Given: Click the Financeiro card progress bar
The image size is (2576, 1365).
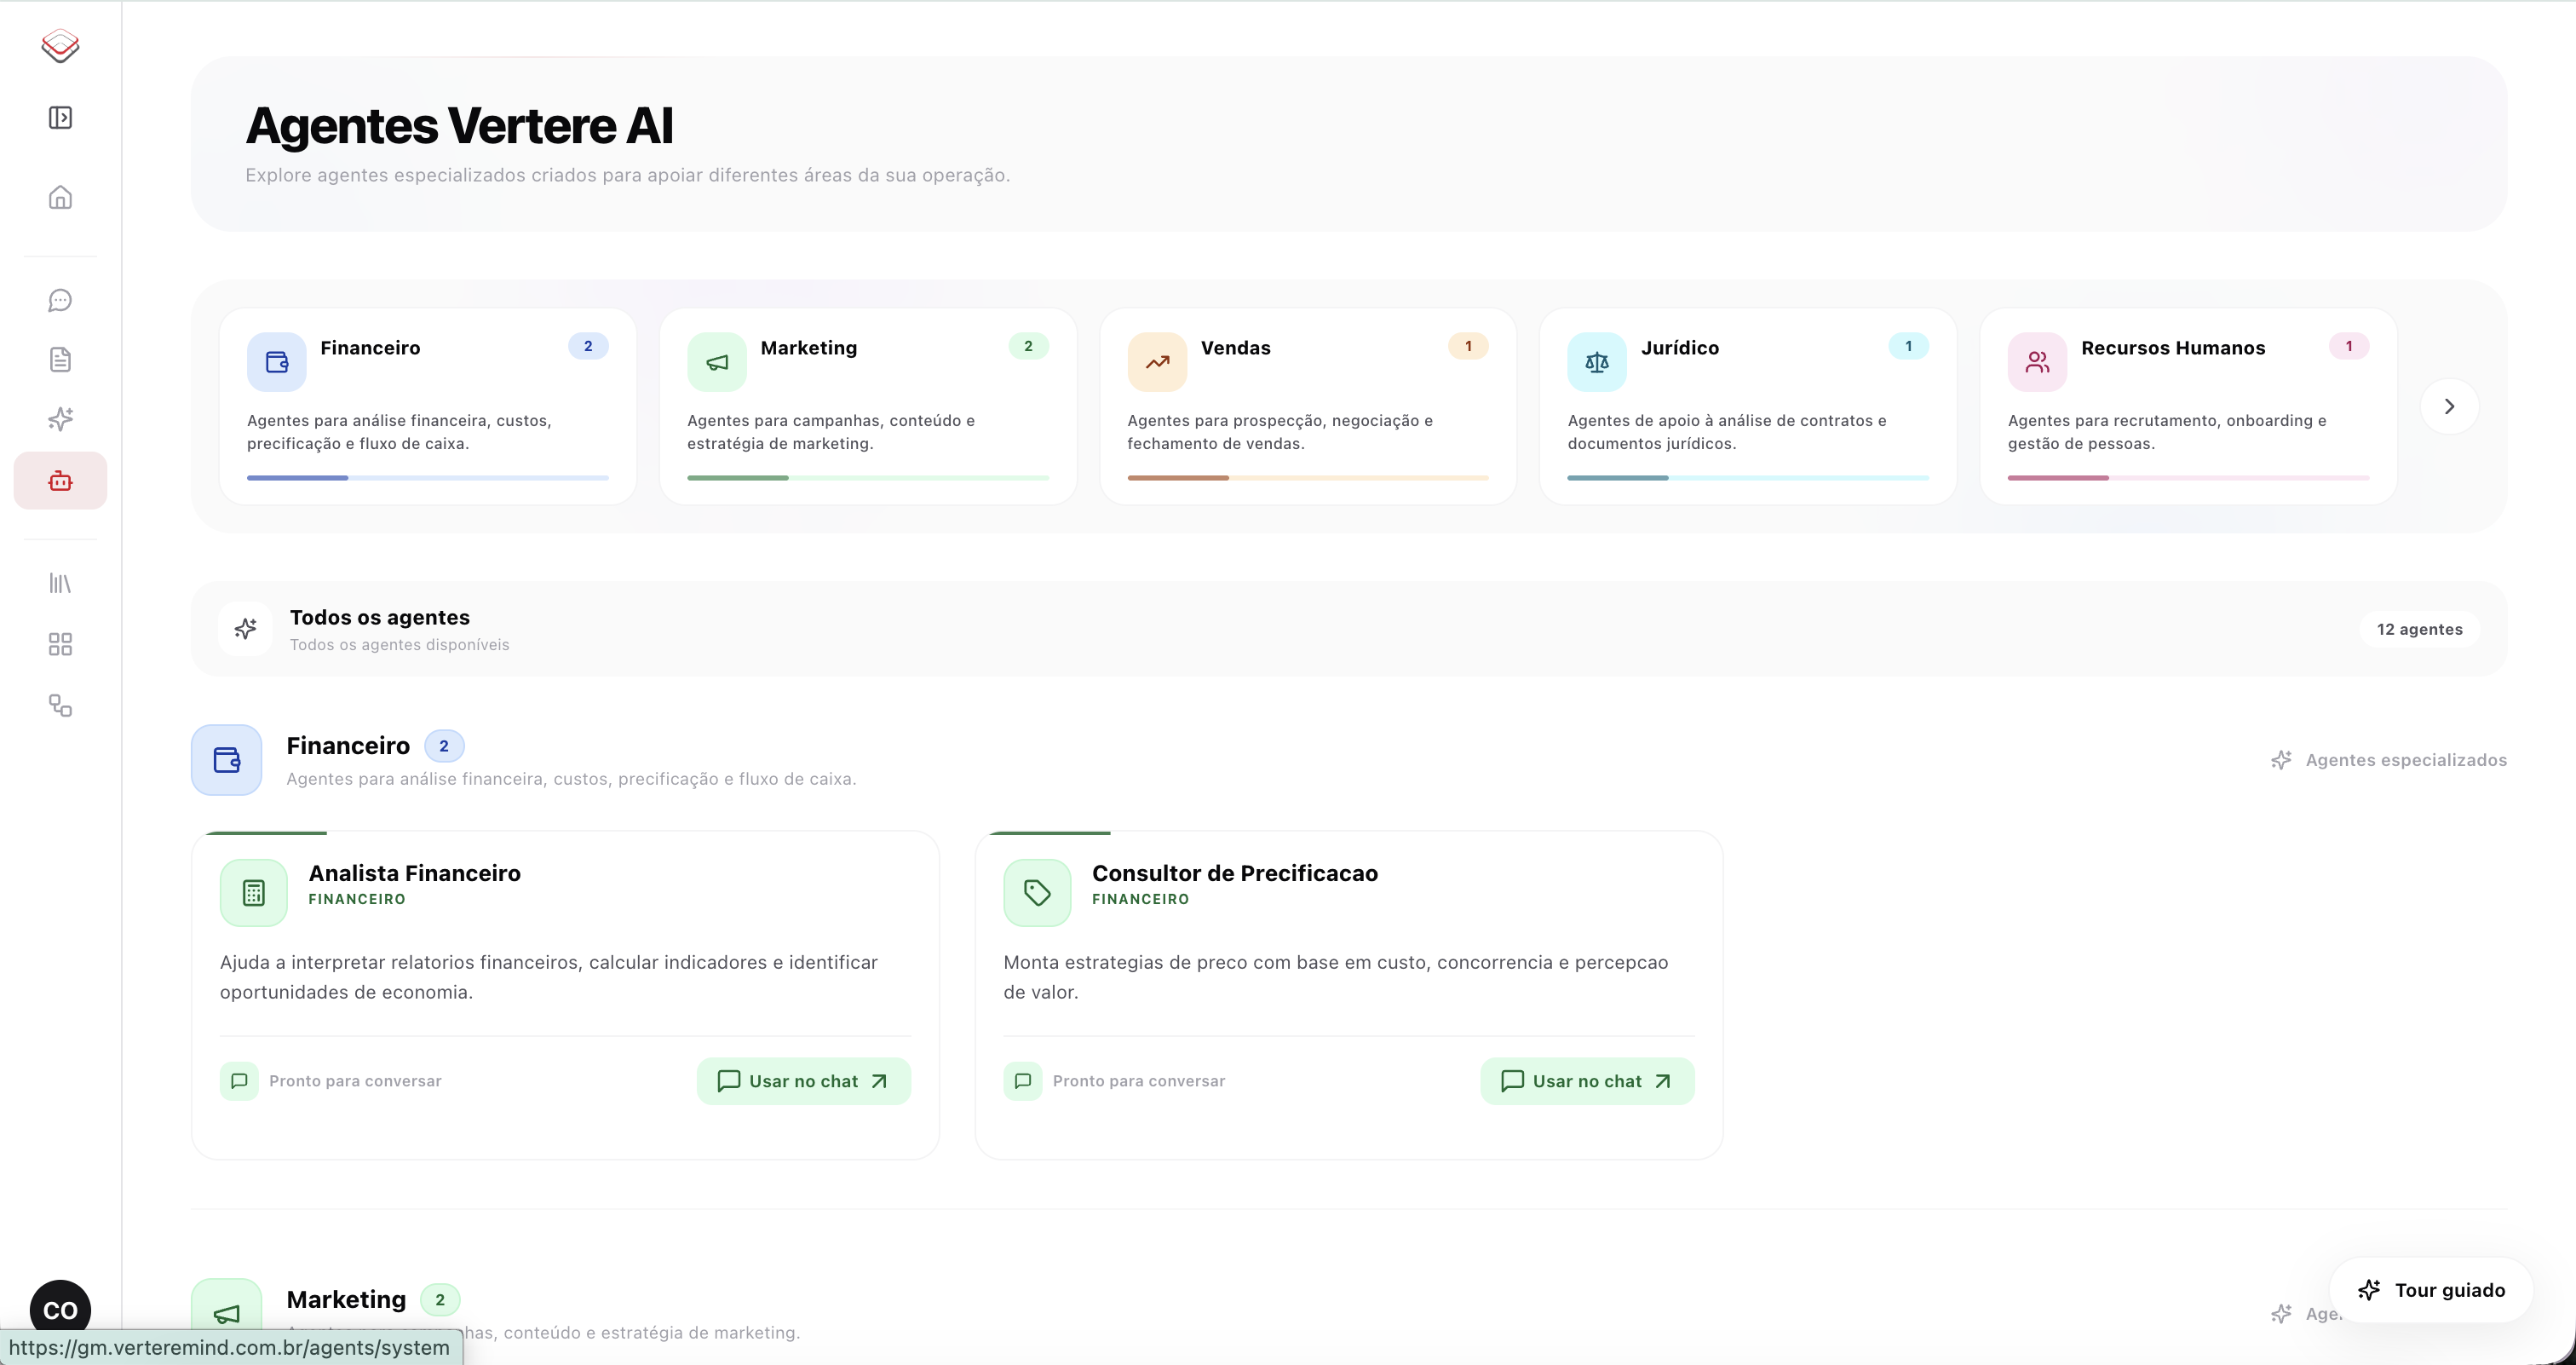Looking at the screenshot, I should coord(428,478).
